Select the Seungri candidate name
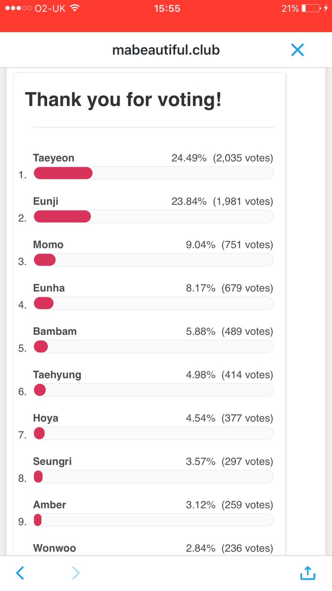The height and width of the screenshot is (591, 332). 52,461
